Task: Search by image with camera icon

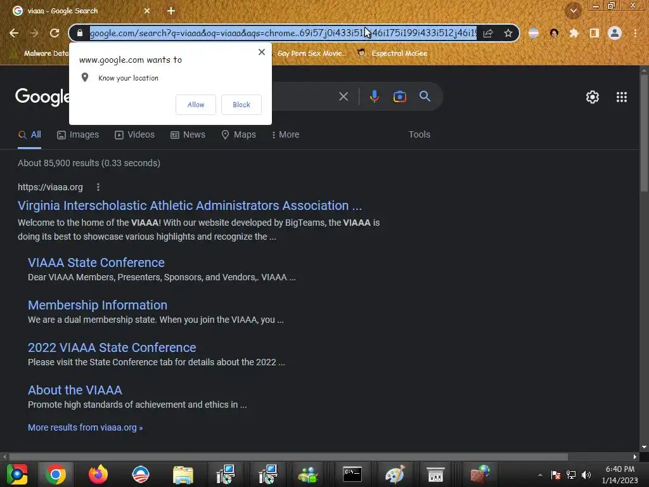Action: point(399,96)
